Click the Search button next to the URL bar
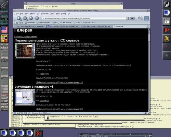 pyautogui.click(x=132, y=18)
